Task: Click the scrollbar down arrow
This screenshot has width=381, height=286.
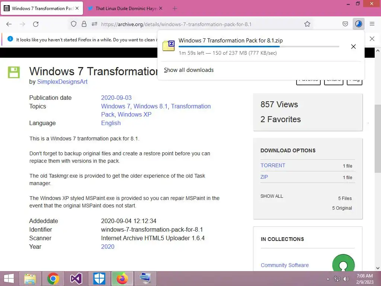Action: coord(378,268)
